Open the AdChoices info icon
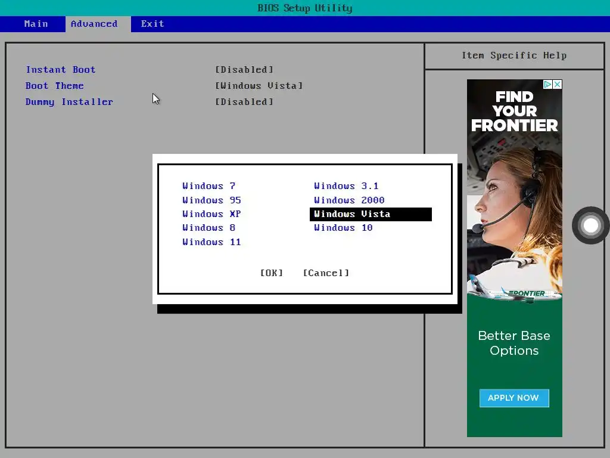The width and height of the screenshot is (610, 458). tap(548, 84)
